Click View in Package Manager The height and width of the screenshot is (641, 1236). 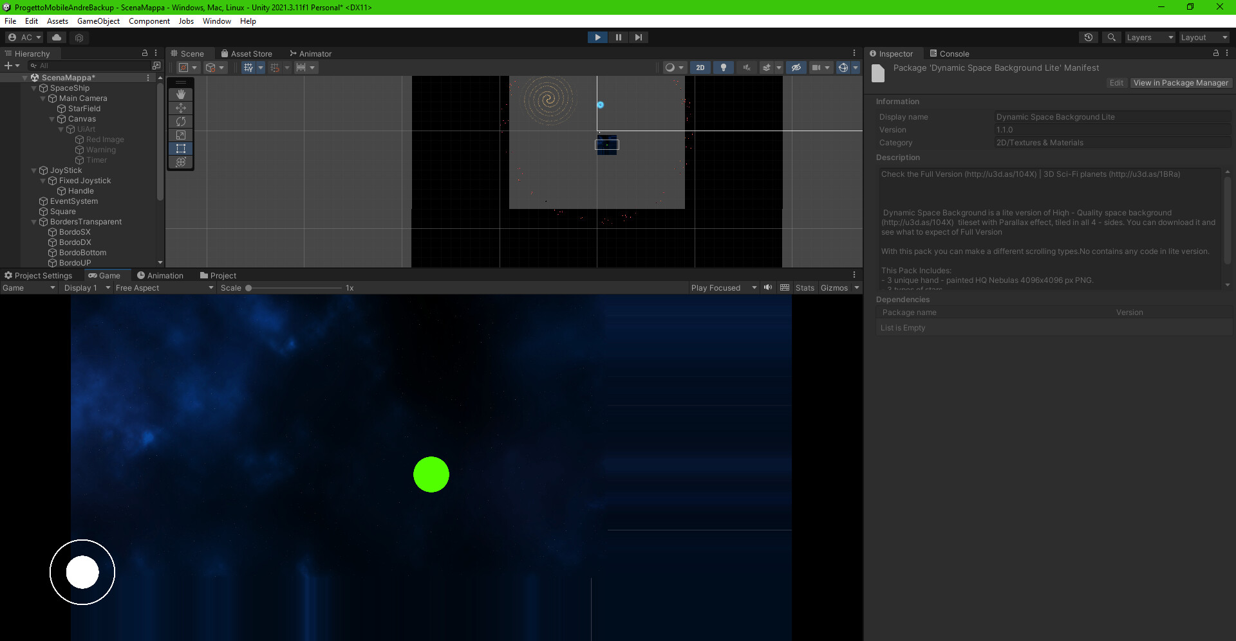(x=1181, y=82)
